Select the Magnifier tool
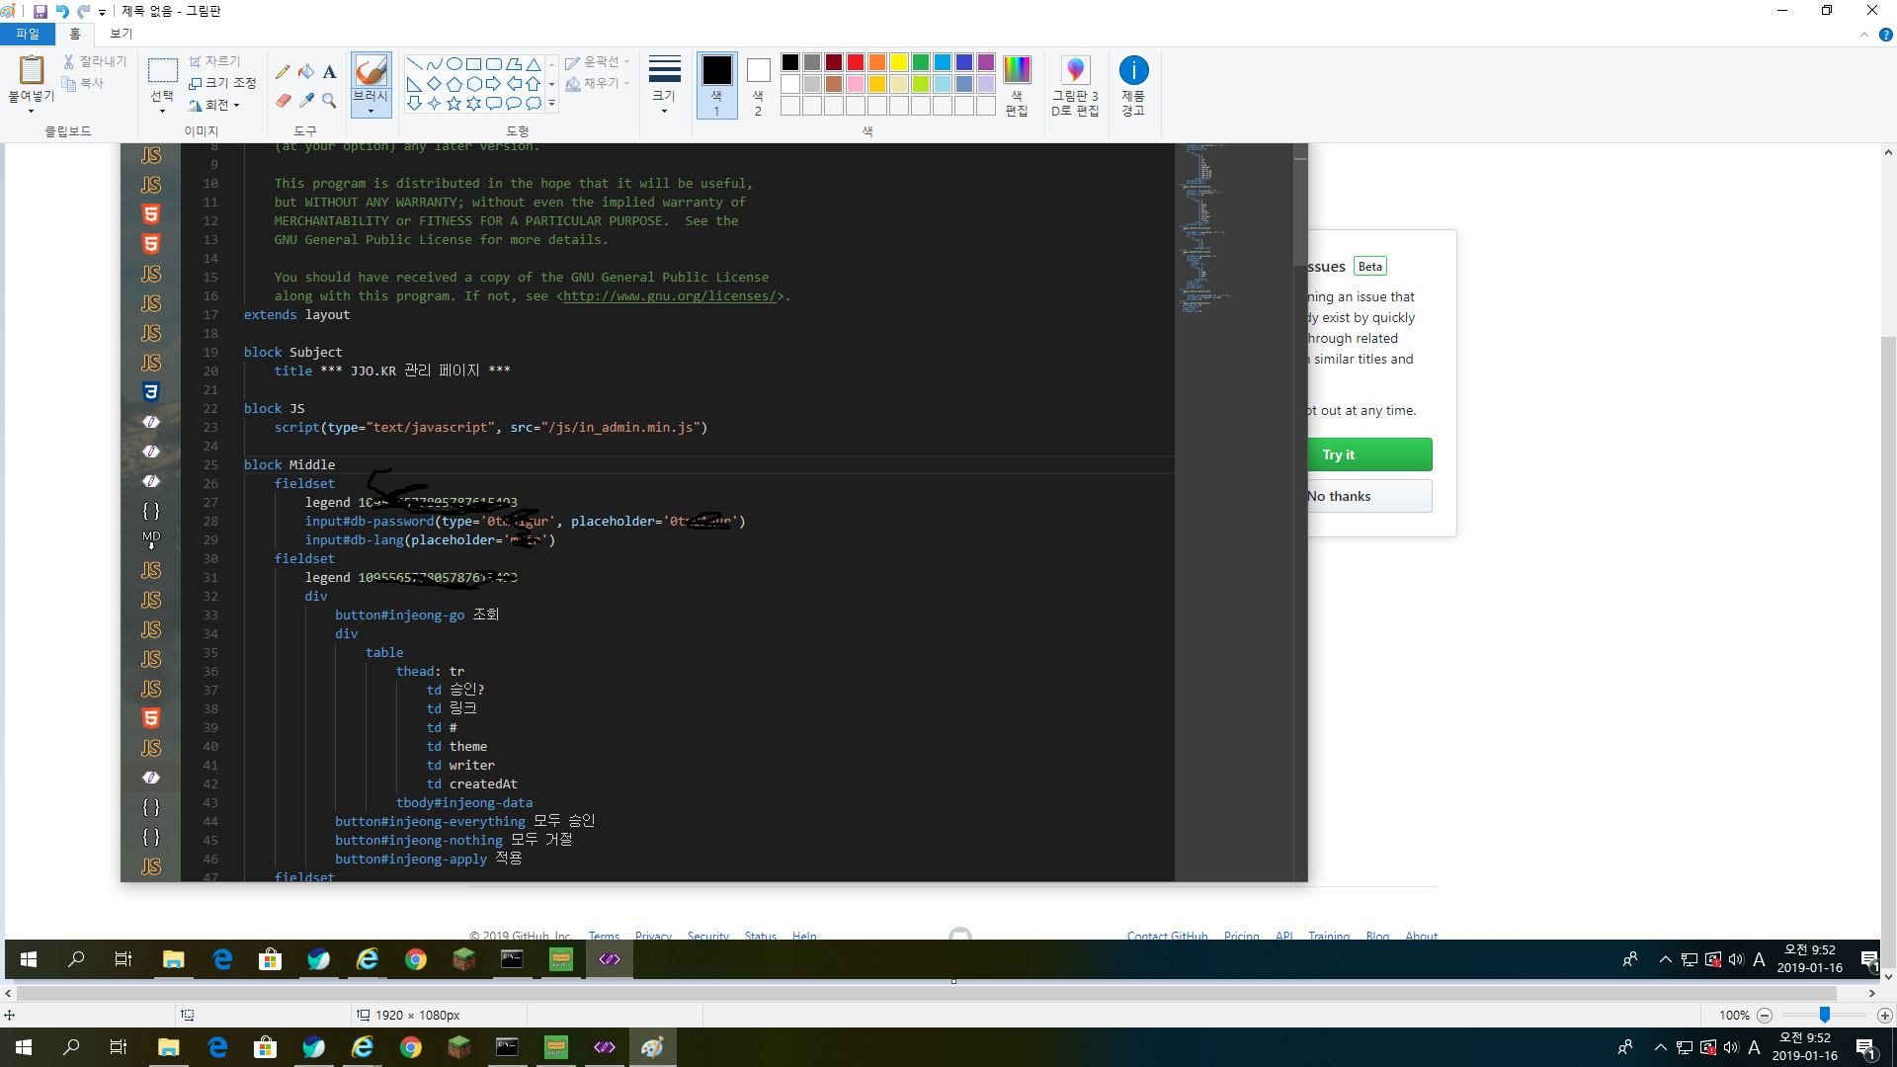 coord(329,101)
